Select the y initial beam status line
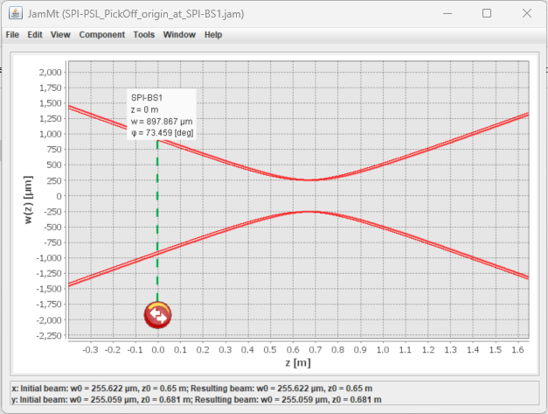The image size is (548, 414). 191,400
